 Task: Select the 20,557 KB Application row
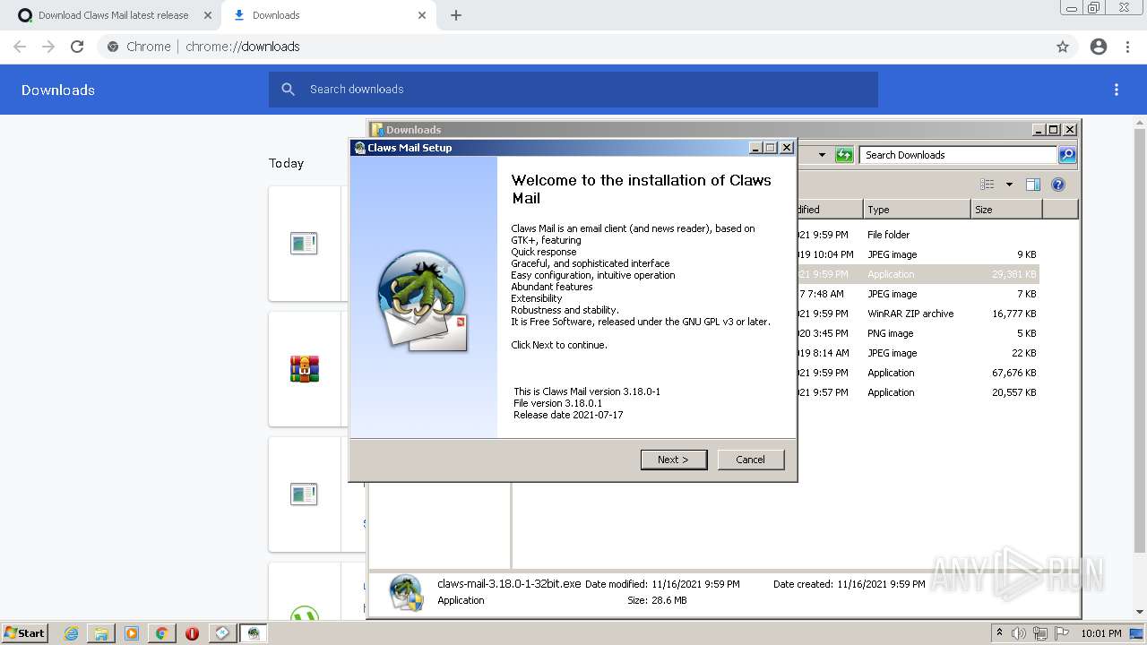(918, 392)
